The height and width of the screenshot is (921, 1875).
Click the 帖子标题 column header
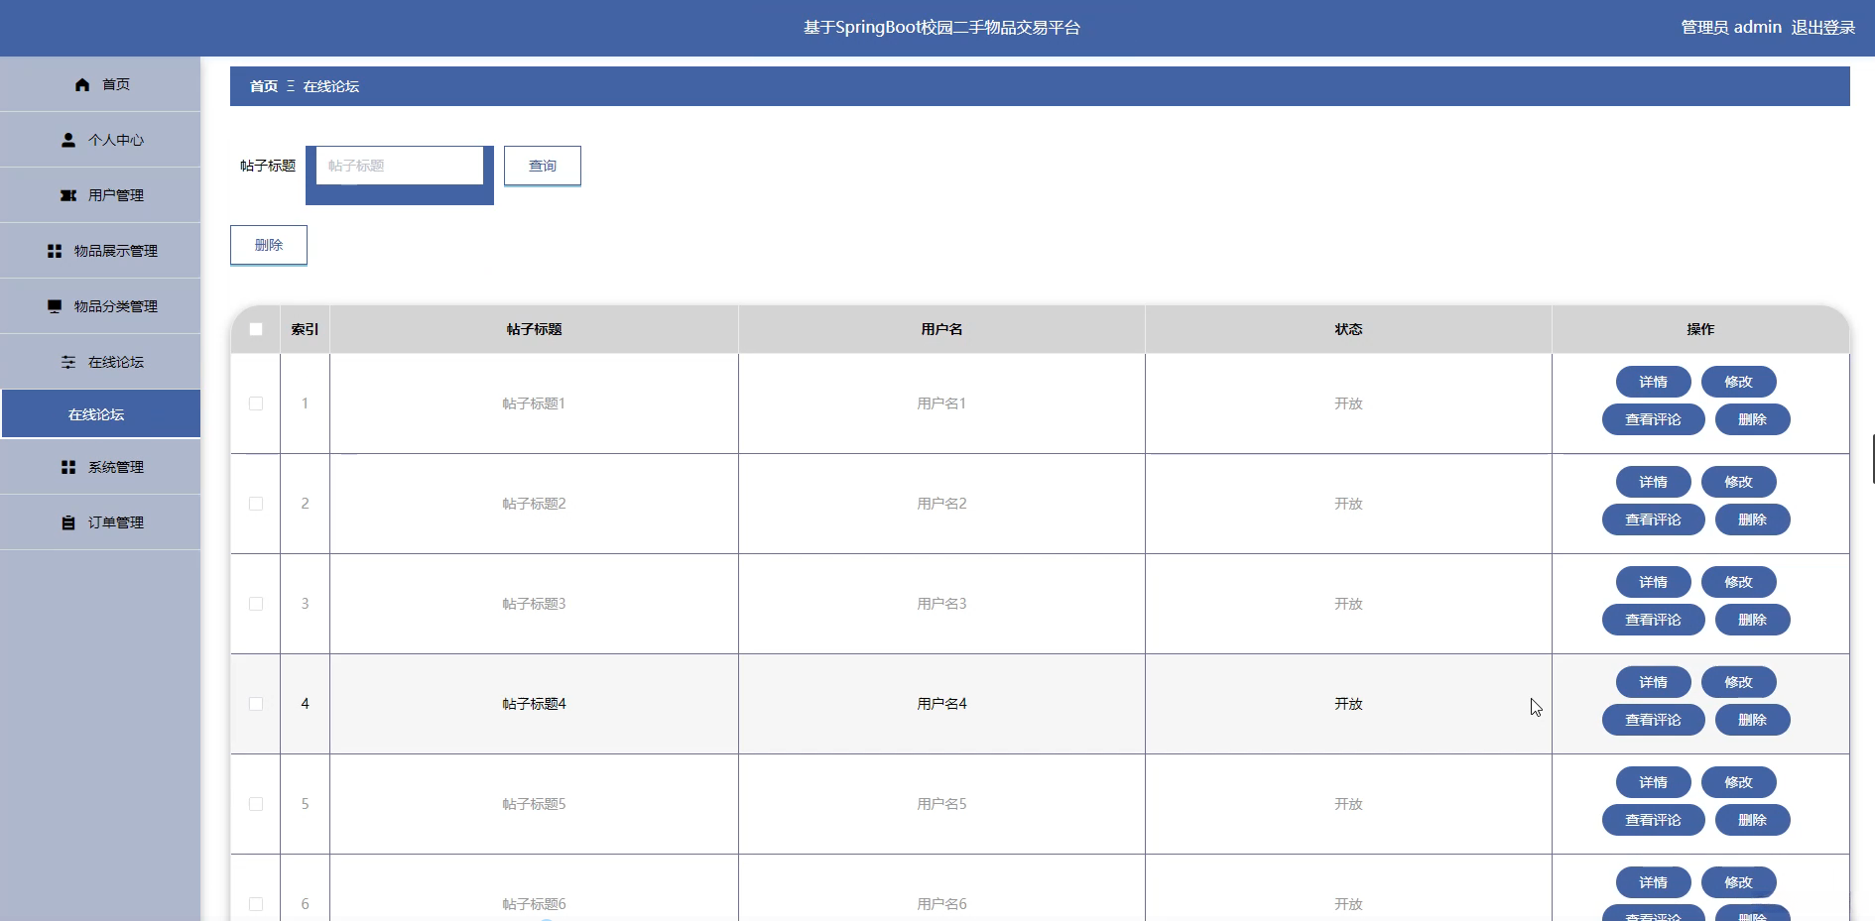(535, 329)
